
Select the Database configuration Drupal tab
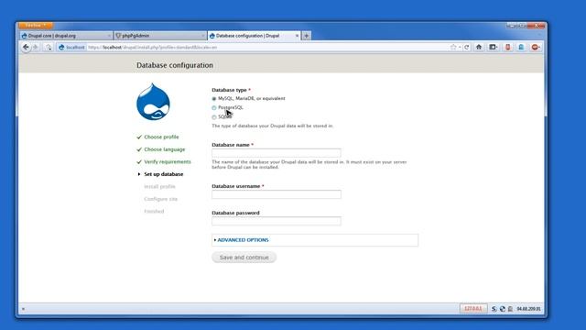coord(255,36)
